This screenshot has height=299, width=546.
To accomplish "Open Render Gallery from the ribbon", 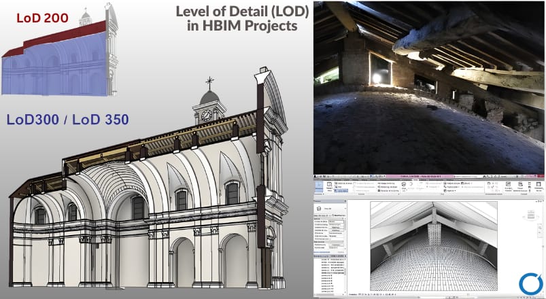I will (x=388, y=191).
